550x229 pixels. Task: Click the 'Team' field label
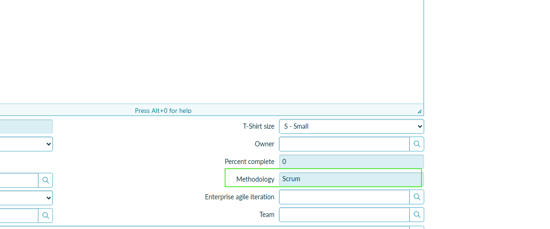click(x=267, y=215)
